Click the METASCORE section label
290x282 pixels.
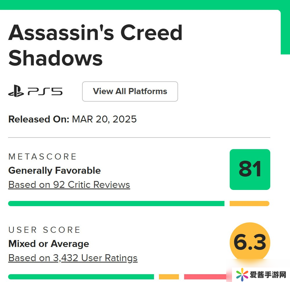click(x=42, y=157)
